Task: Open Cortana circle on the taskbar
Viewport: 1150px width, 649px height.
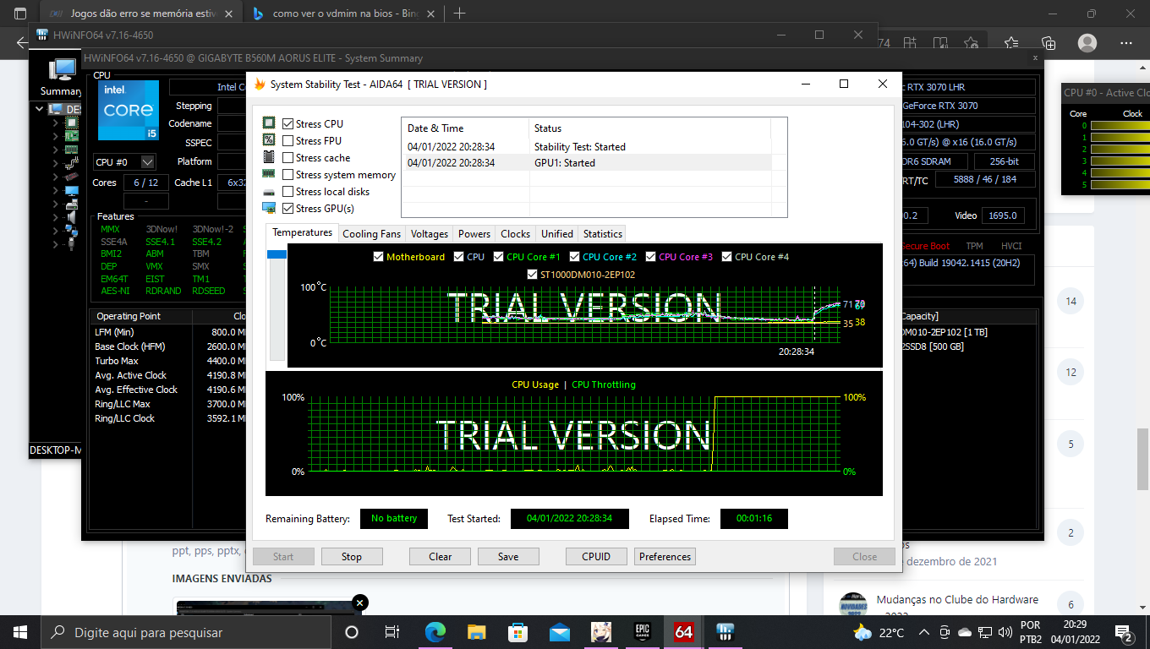Action: (352, 631)
